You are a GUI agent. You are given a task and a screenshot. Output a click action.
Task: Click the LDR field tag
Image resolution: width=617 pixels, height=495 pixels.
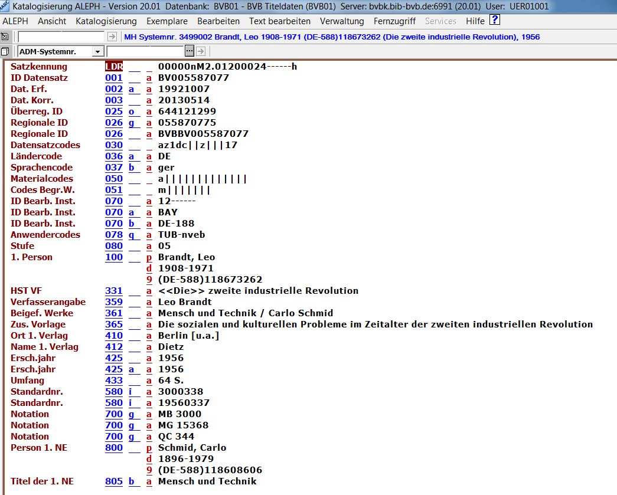(x=114, y=67)
